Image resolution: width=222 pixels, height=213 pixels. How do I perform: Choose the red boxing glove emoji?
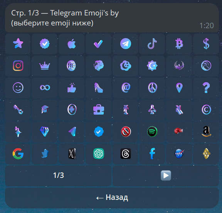click(179, 132)
